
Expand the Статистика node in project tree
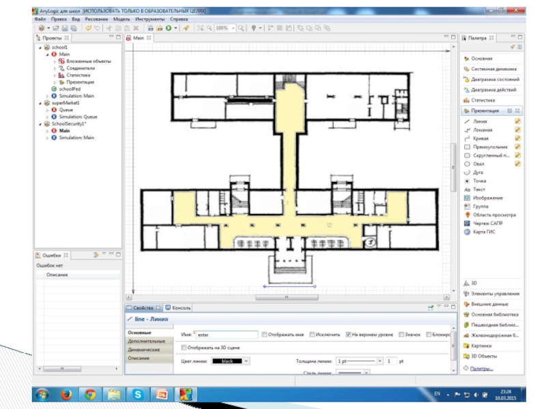pos(55,75)
